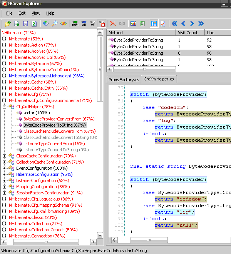
Task: Open the File menu
Action: tap(9, 13)
